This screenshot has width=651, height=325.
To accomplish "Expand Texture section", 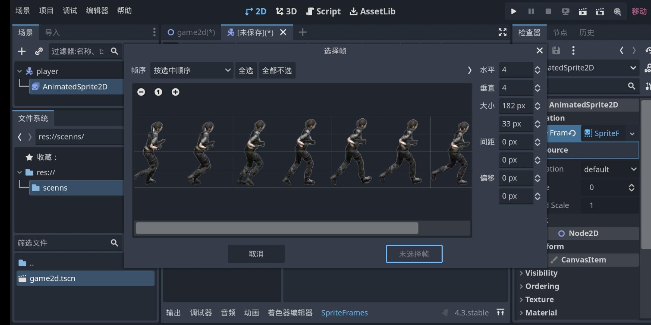I will [x=521, y=299].
